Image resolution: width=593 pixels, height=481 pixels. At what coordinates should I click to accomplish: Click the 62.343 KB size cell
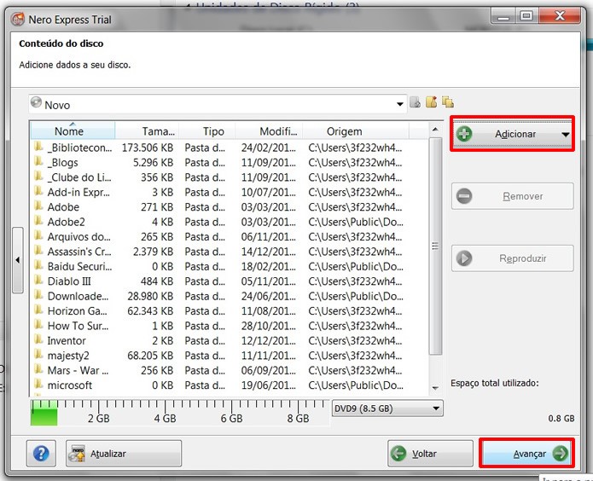[150, 310]
